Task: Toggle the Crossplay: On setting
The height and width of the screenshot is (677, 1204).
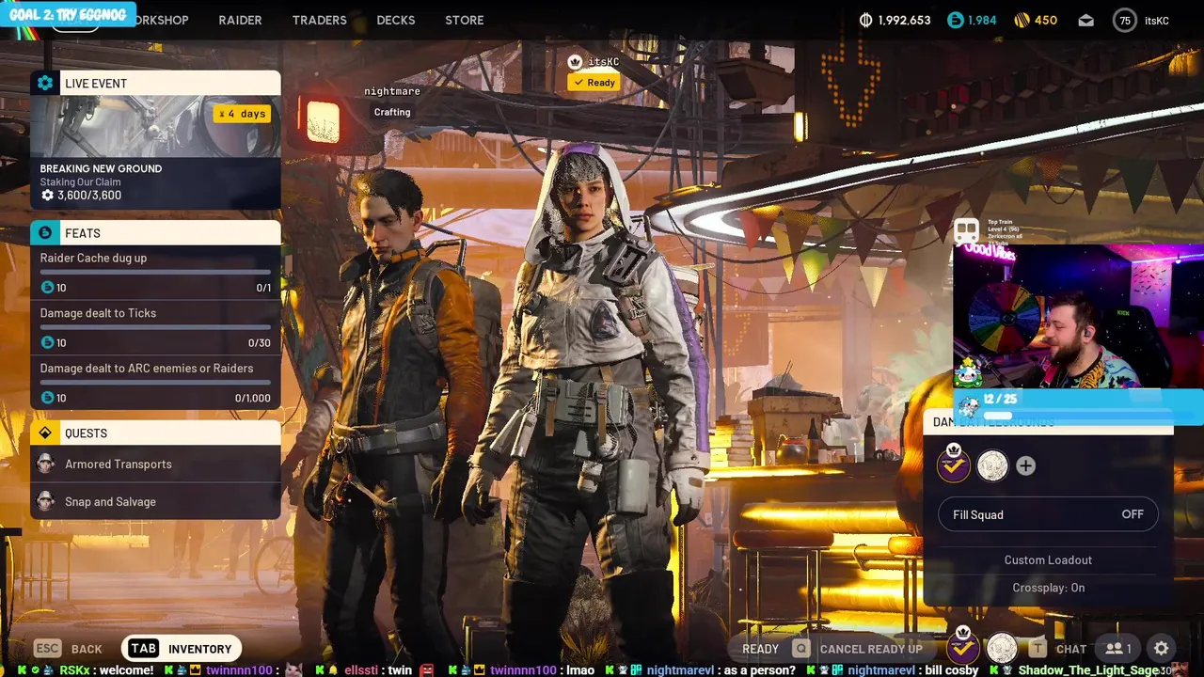Action: point(1048,588)
